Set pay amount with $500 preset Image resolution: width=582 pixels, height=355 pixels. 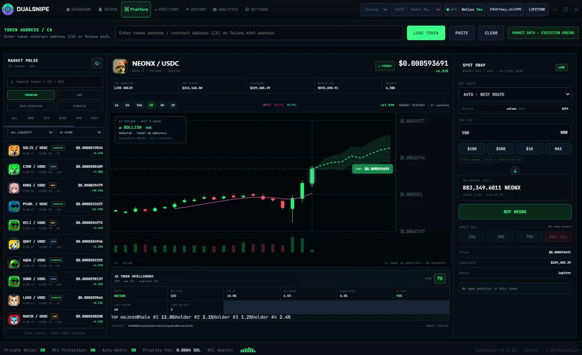pos(501,149)
